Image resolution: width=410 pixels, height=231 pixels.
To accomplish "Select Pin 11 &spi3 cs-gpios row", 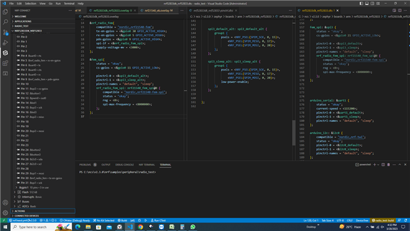I will point(43,89).
